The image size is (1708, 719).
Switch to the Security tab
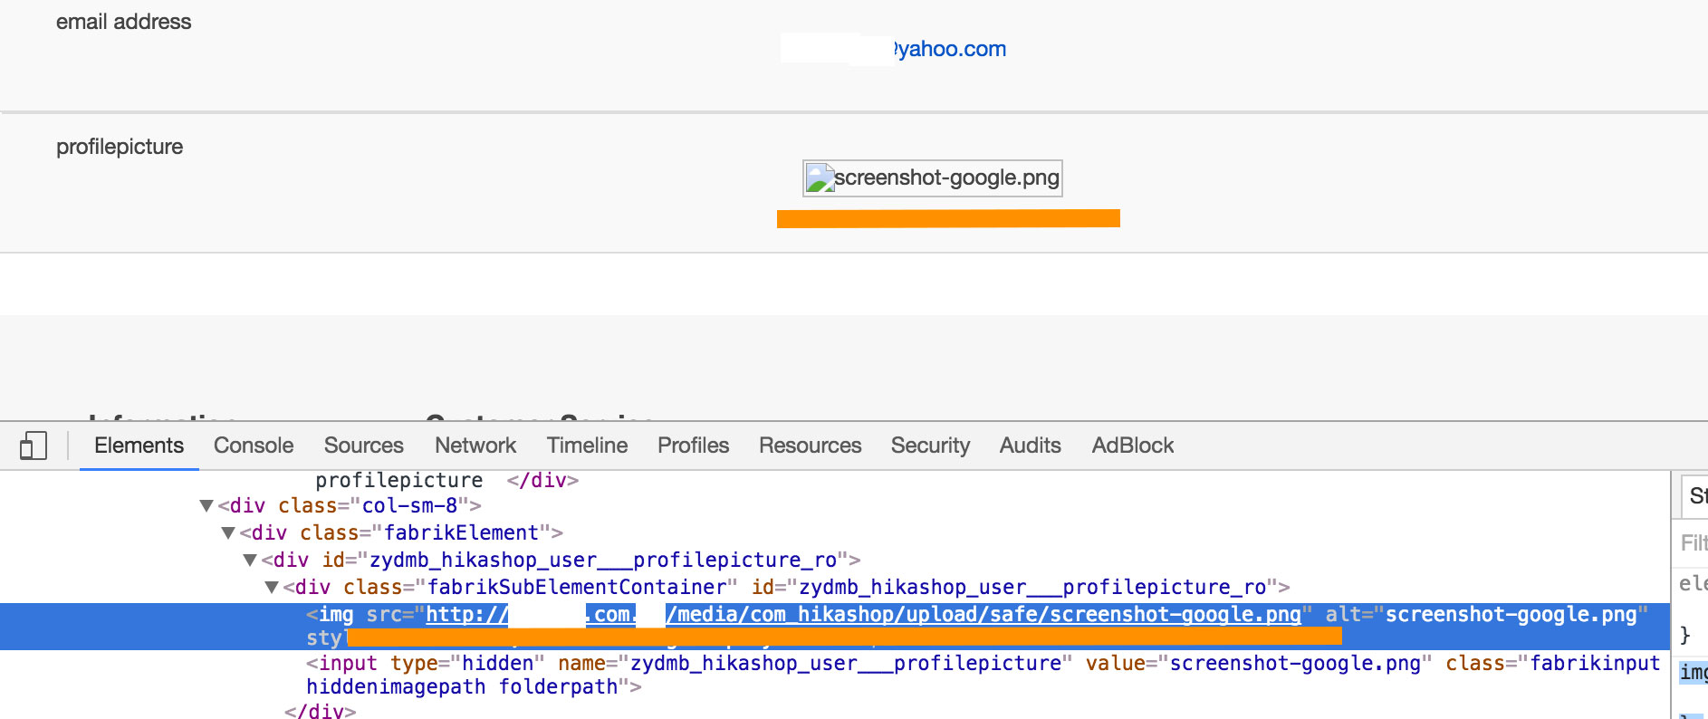tap(930, 446)
